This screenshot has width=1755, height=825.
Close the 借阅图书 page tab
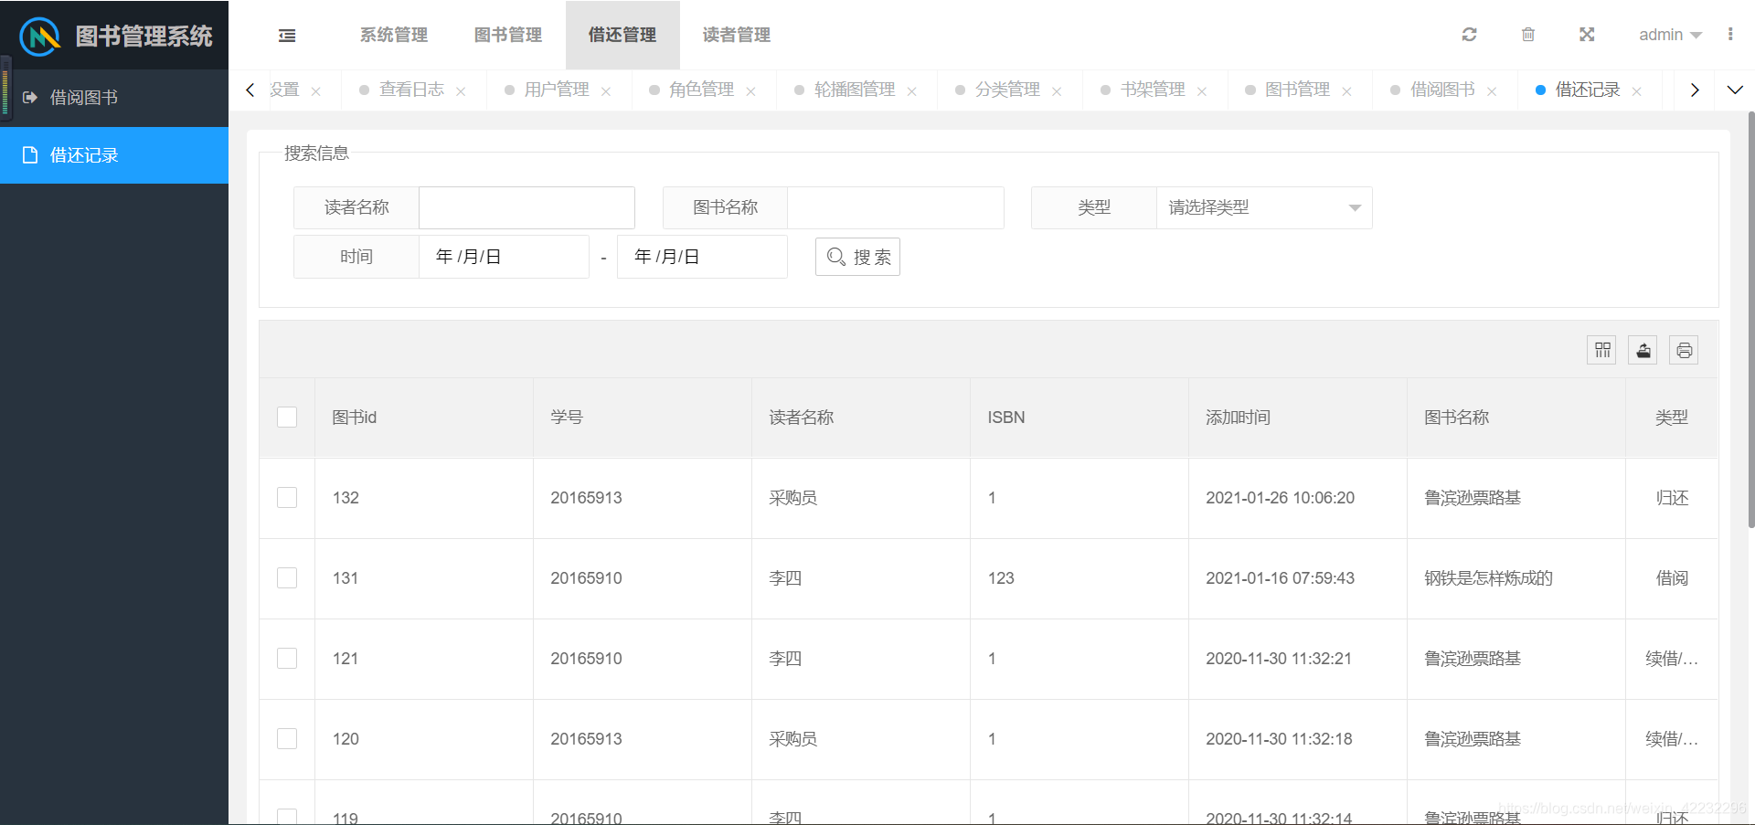(x=1492, y=91)
